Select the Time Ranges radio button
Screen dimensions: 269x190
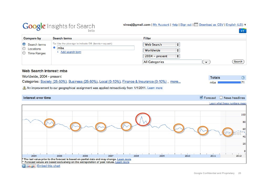click(x=24, y=53)
